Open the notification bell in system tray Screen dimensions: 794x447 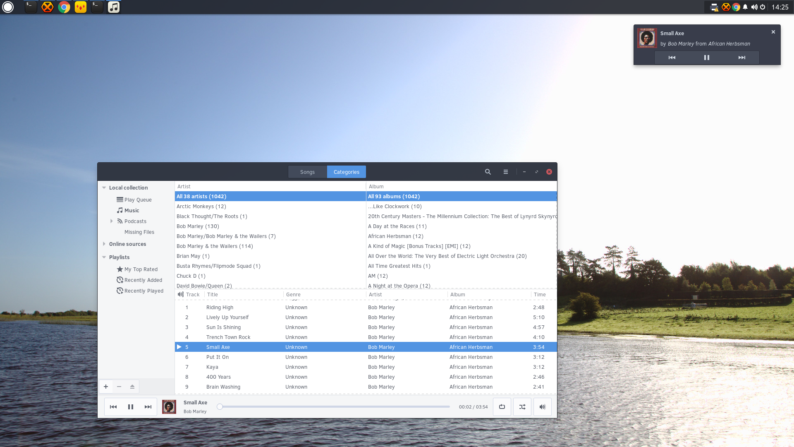coord(745,7)
